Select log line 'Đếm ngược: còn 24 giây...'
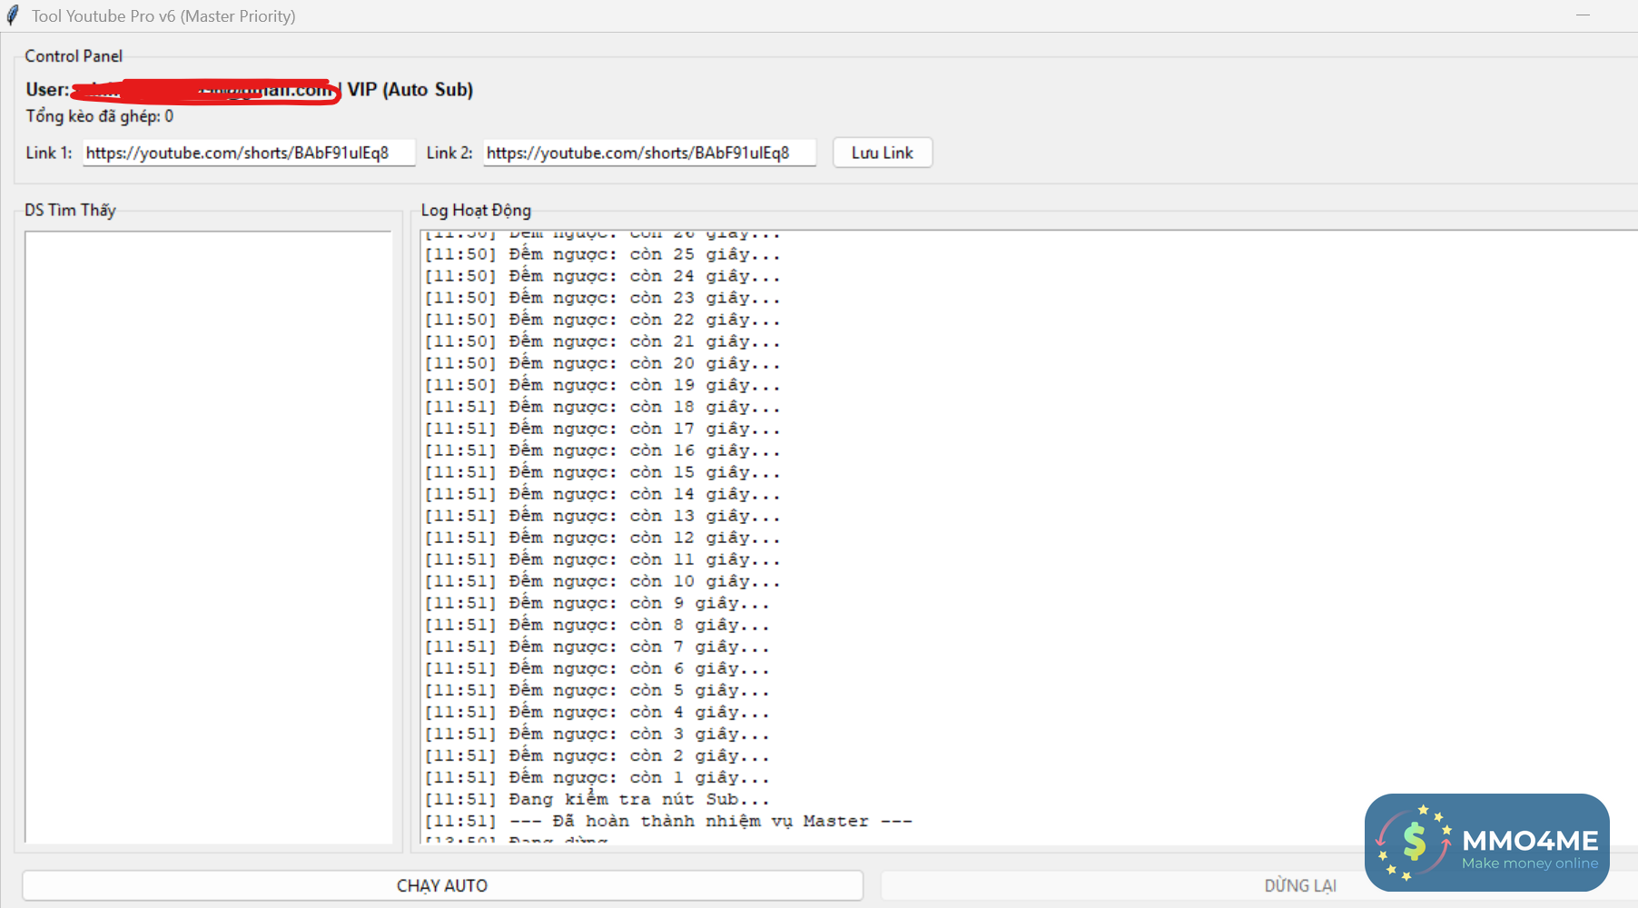This screenshot has width=1638, height=908. (603, 276)
